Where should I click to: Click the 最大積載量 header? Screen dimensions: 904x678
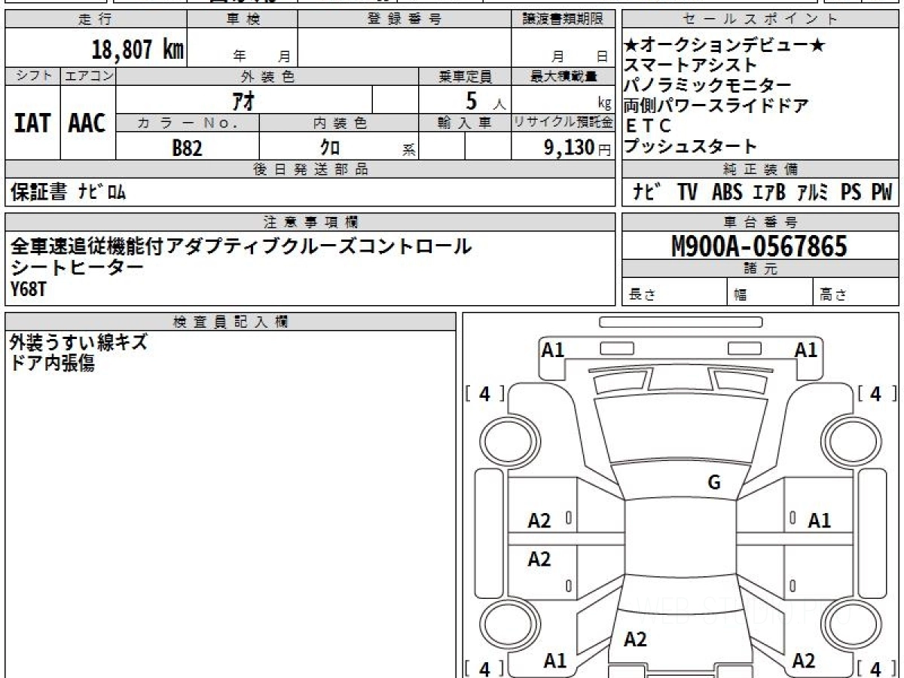(x=563, y=76)
